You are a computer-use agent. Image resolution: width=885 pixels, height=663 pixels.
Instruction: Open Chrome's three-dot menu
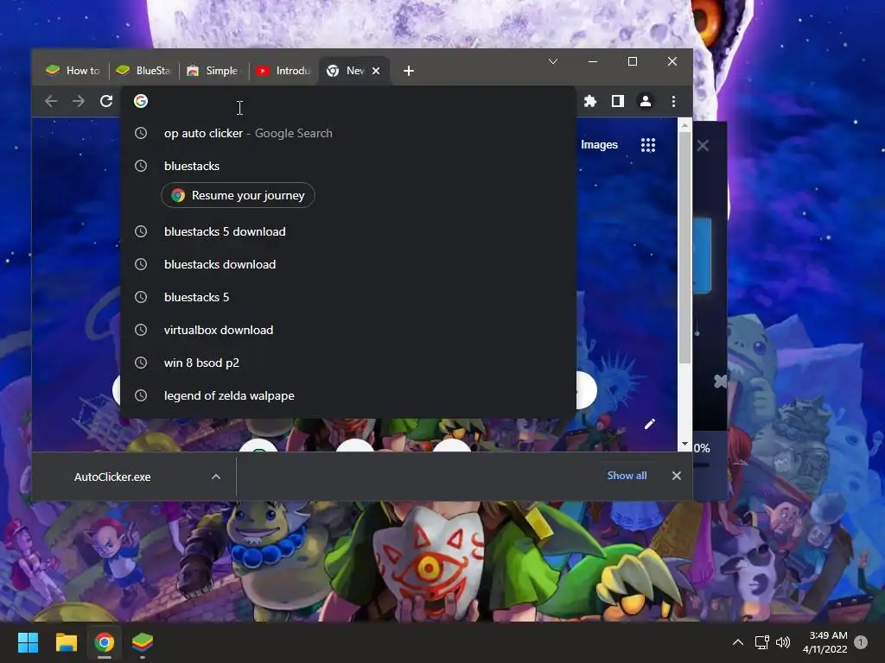click(673, 101)
